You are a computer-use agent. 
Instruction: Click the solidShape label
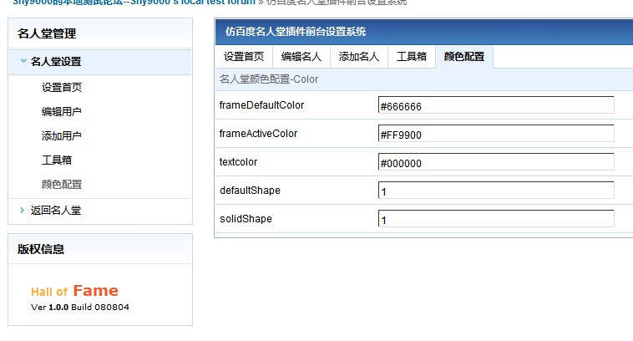tap(246, 219)
